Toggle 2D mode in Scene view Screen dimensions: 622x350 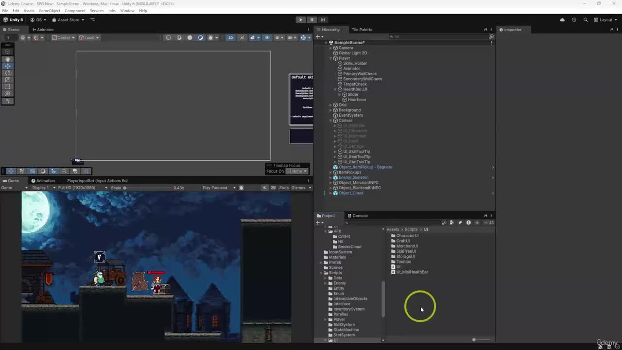click(x=230, y=37)
